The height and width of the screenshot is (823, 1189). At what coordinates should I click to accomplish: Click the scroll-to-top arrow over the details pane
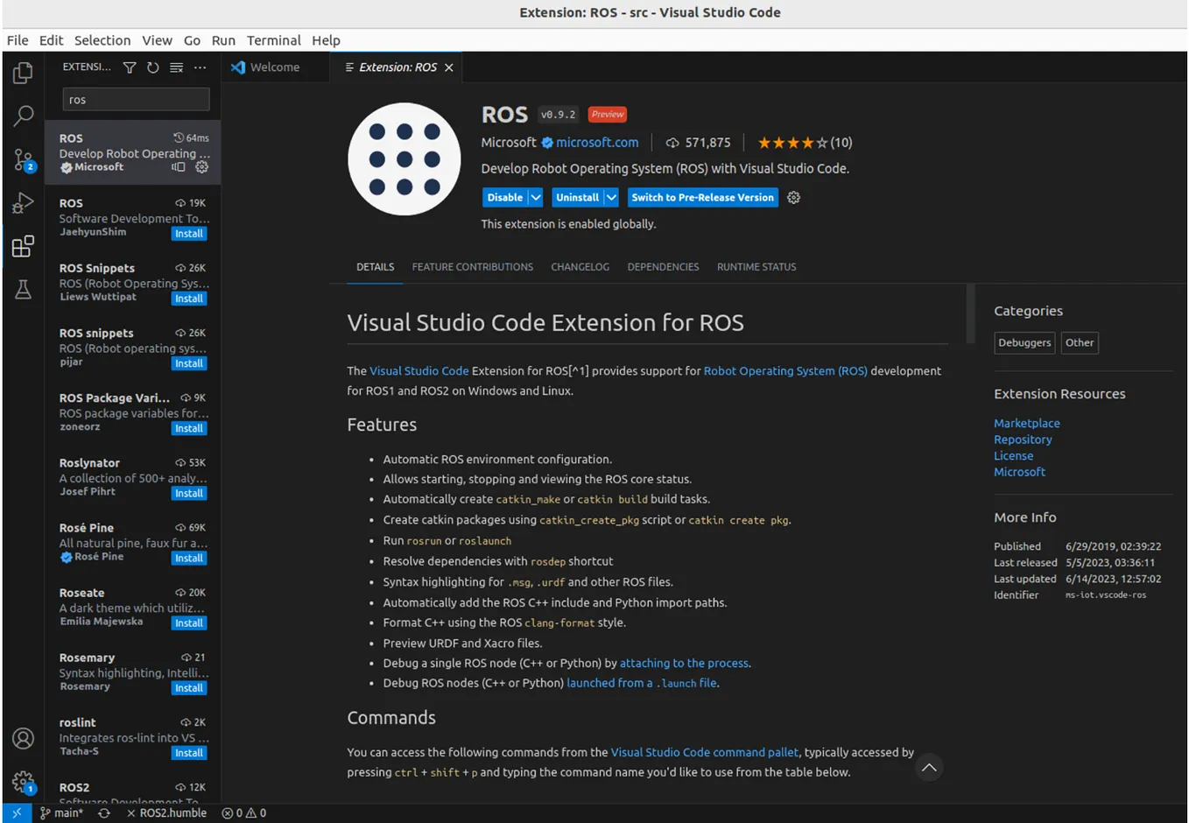(x=928, y=767)
